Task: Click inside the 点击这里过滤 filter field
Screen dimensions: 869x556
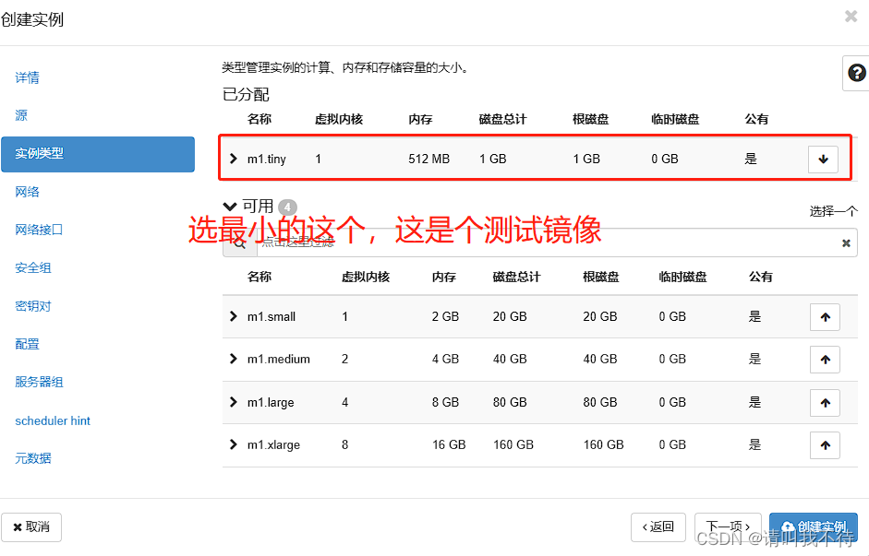Action: pos(508,243)
